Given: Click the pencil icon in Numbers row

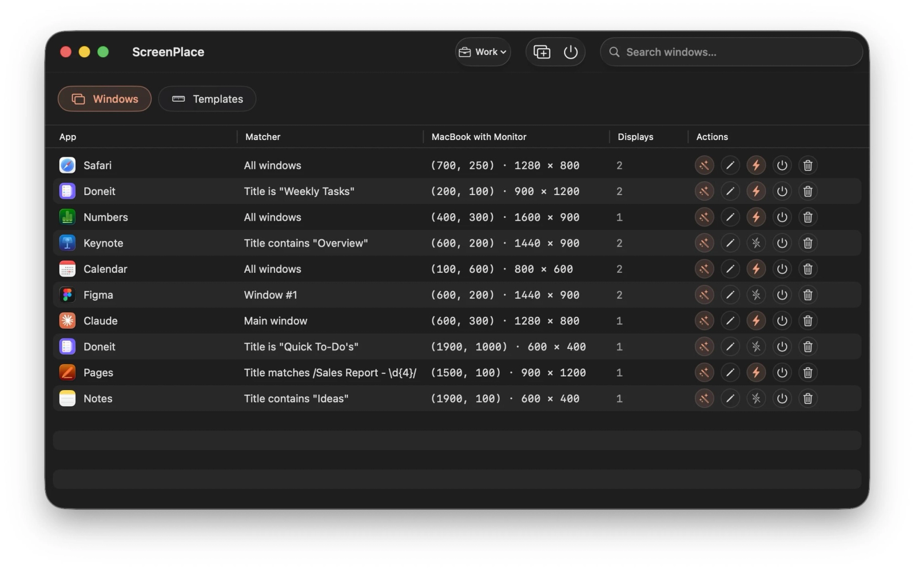Looking at the screenshot, I should 730,217.
